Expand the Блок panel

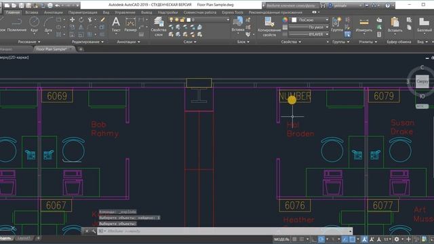243,42
